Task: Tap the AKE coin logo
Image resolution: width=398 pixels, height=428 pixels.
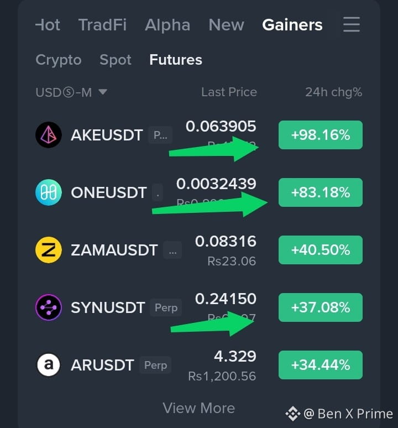Action: 49,135
